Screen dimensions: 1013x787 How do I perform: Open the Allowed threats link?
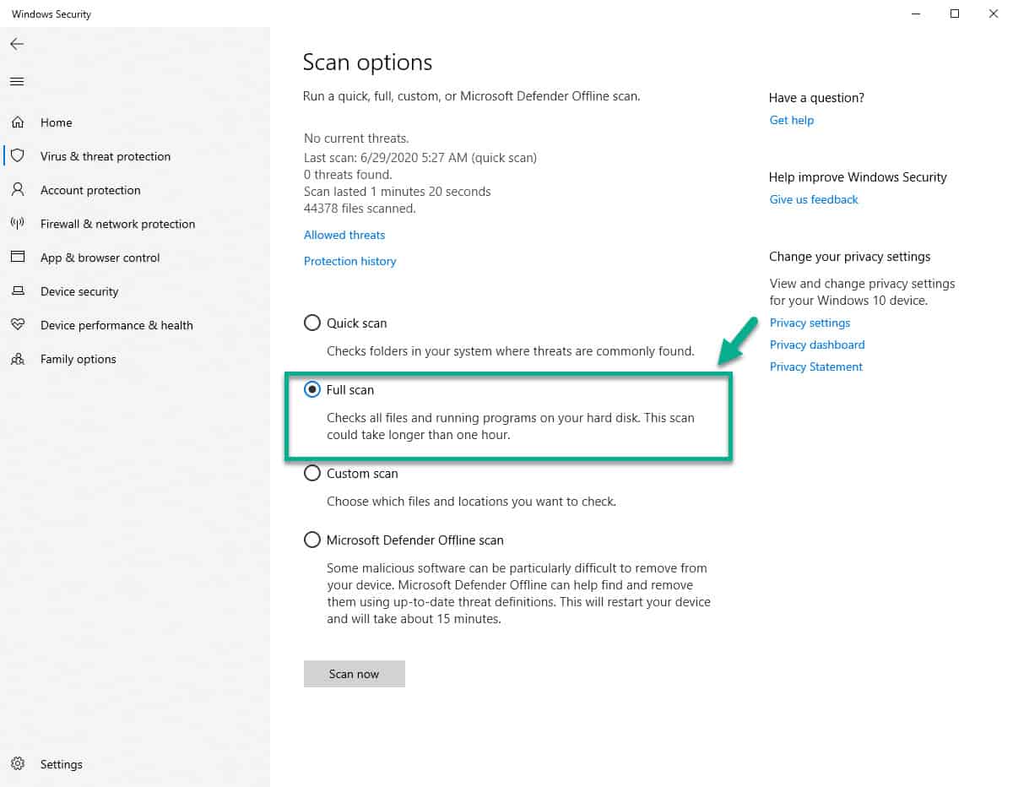pos(344,235)
